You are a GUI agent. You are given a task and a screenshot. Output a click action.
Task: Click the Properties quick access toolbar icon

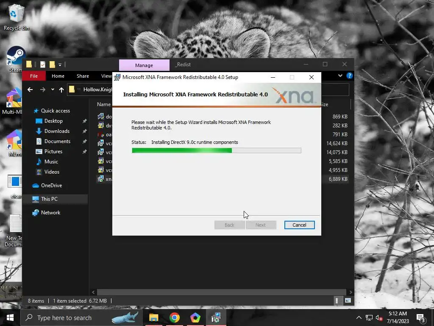[x=43, y=65]
